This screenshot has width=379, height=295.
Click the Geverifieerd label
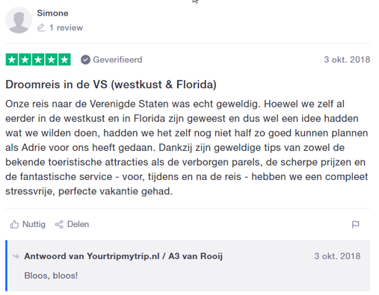coord(117,60)
